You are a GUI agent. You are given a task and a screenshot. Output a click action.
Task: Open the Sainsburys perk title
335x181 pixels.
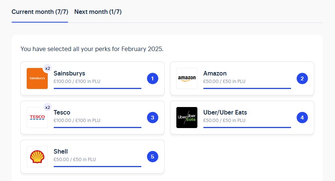click(x=69, y=74)
